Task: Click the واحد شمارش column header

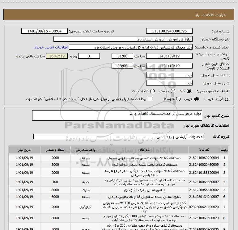Action: click(x=86, y=150)
